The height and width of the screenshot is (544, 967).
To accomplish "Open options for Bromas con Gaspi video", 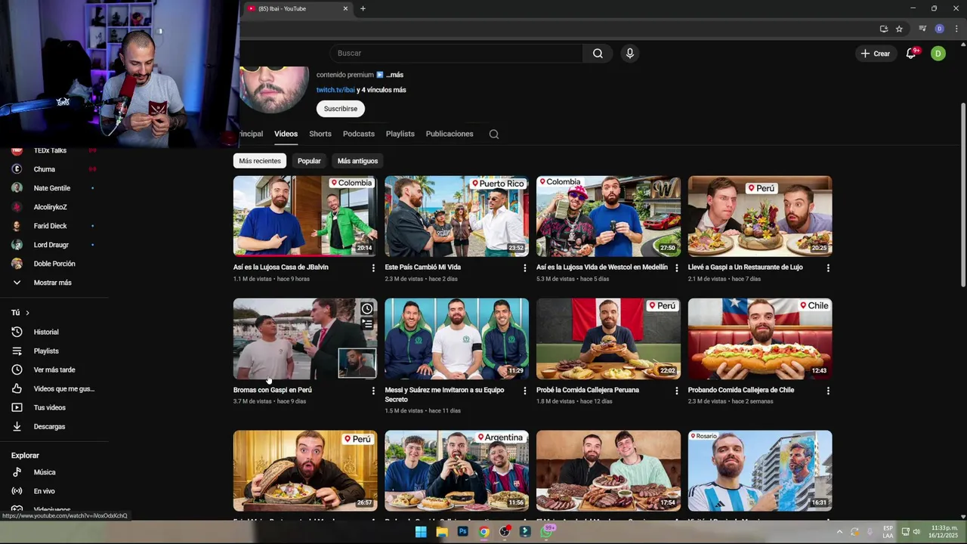I will tap(373, 391).
